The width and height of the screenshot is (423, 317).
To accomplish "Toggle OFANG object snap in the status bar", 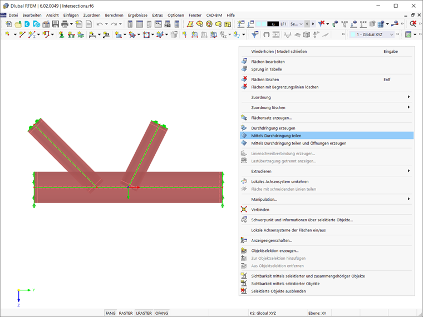I will pos(161,313).
